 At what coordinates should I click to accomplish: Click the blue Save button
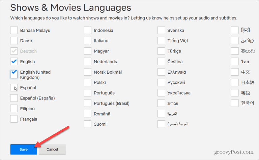coord(24,149)
